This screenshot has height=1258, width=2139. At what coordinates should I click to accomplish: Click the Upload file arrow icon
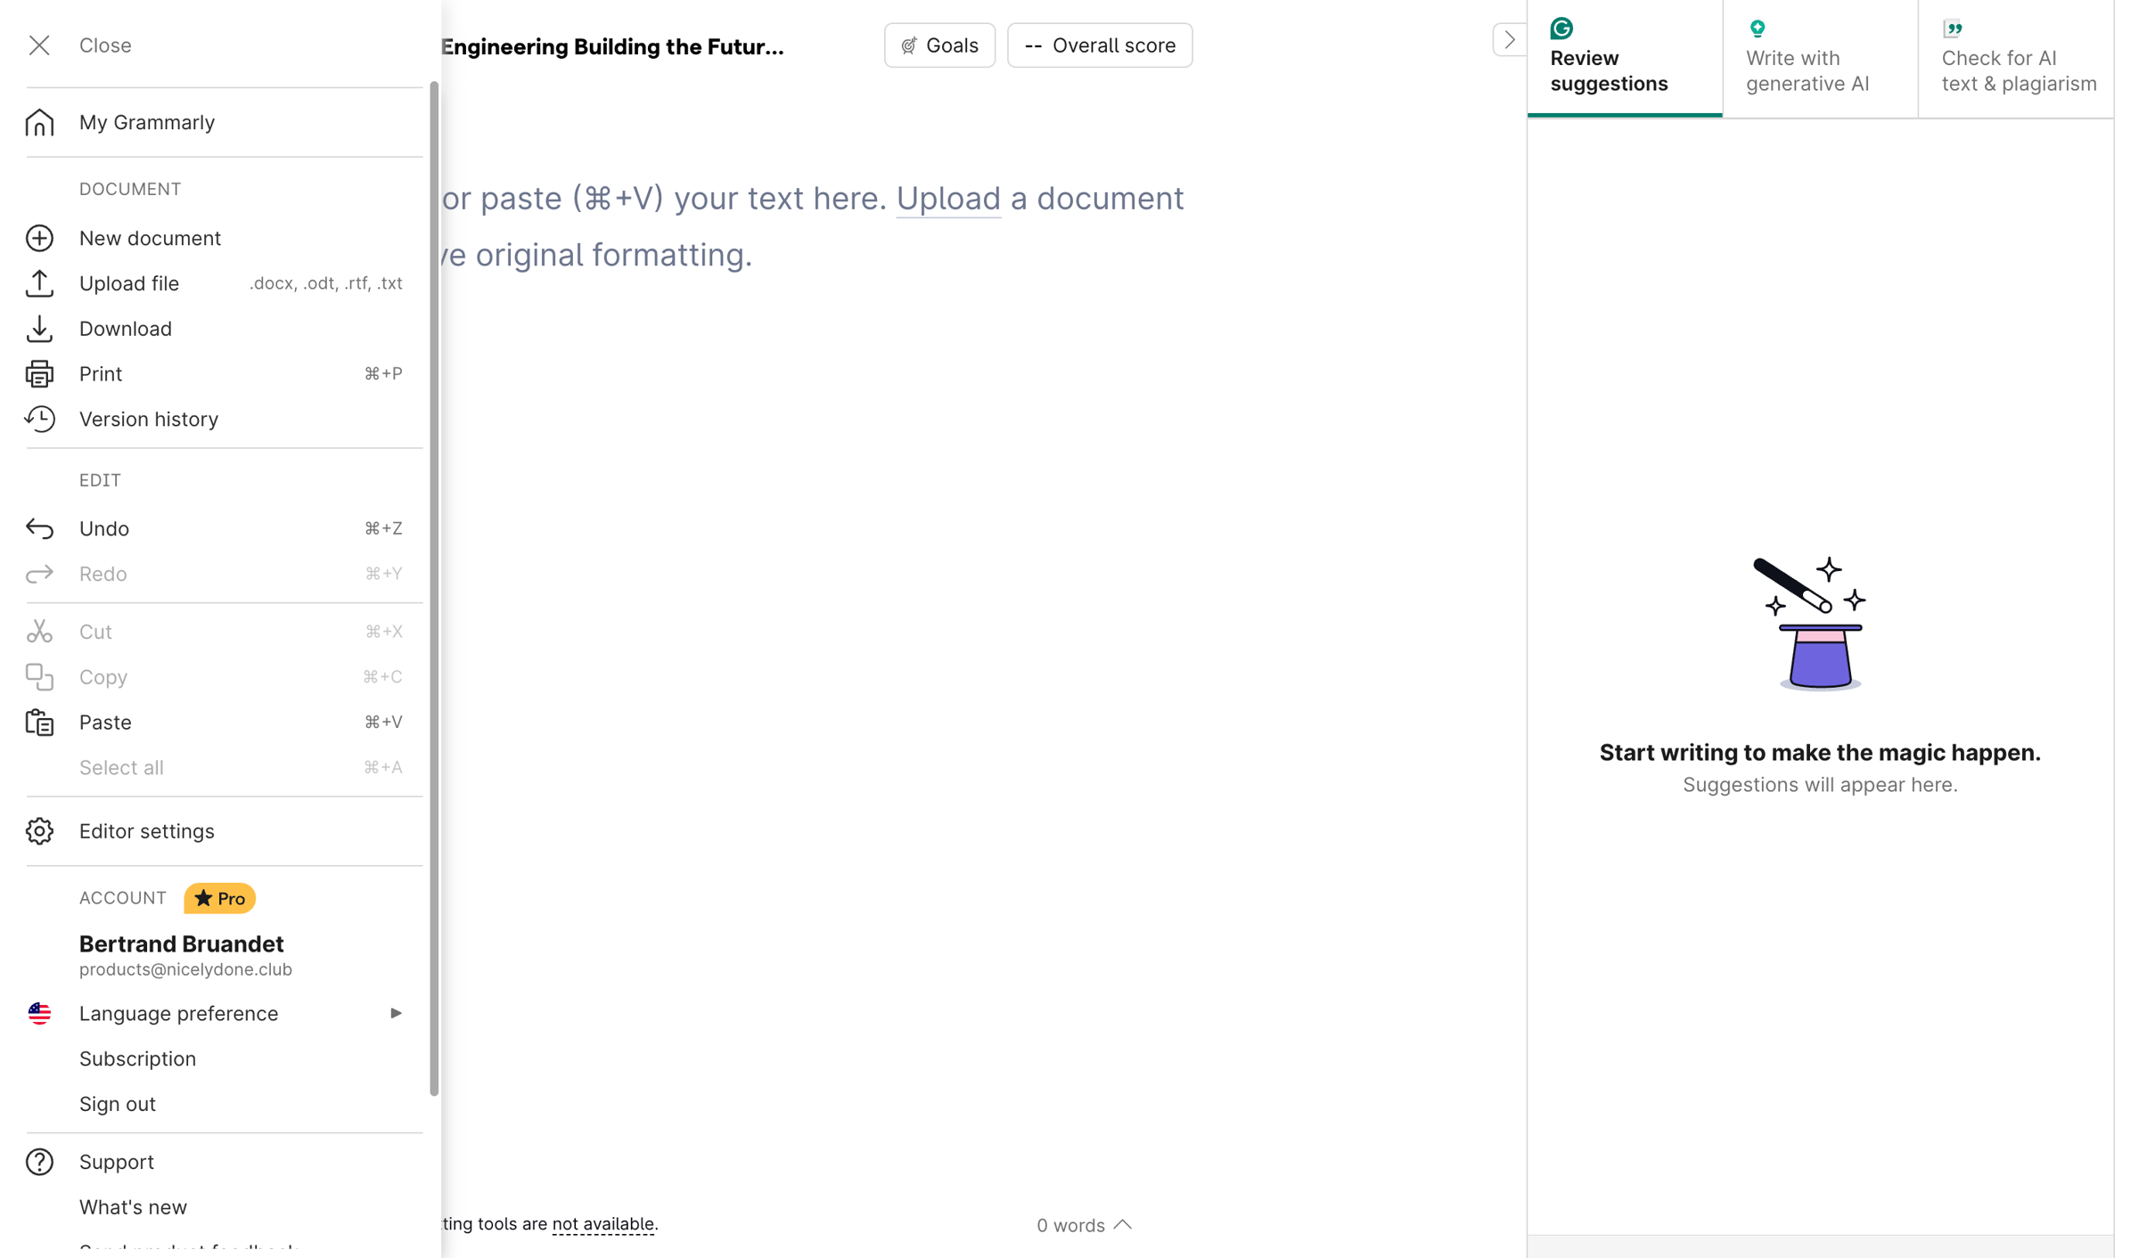[39, 283]
